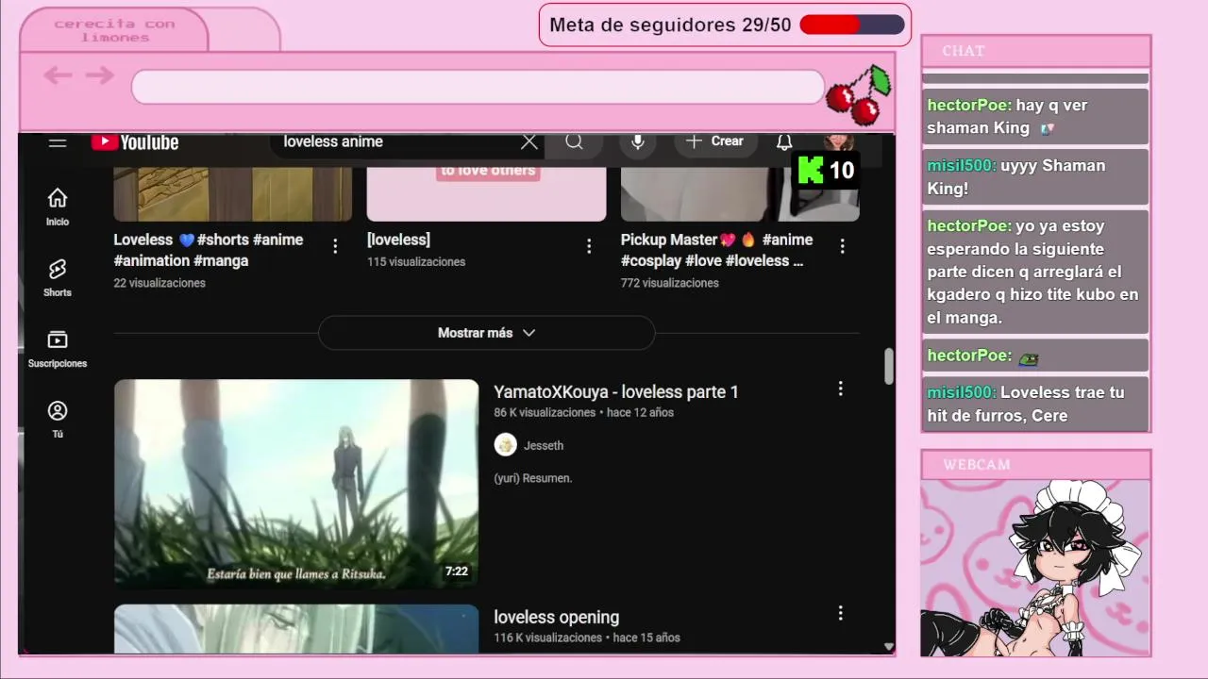Image resolution: width=1208 pixels, height=679 pixels.
Task: Click the 7:22 duration badge
Action: pyautogui.click(x=457, y=571)
